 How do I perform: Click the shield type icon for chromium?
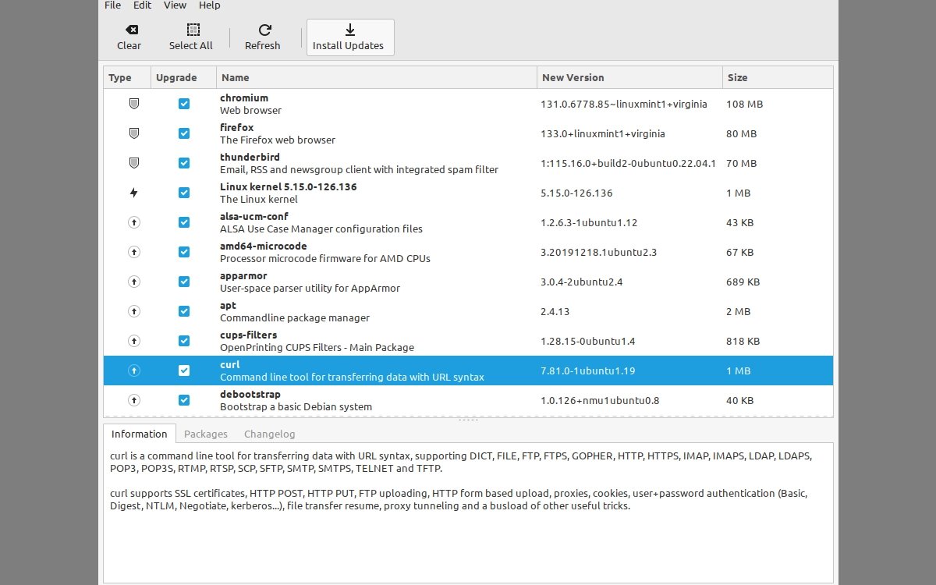point(133,104)
